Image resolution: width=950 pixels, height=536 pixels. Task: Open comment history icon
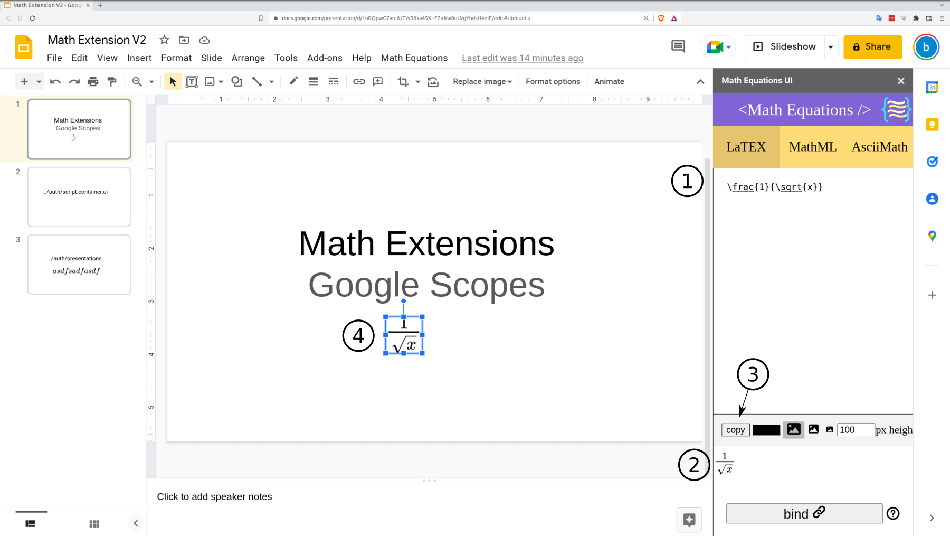pyautogui.click(x=678, y=46)
